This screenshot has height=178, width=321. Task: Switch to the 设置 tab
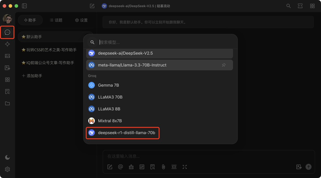(81, 20)
